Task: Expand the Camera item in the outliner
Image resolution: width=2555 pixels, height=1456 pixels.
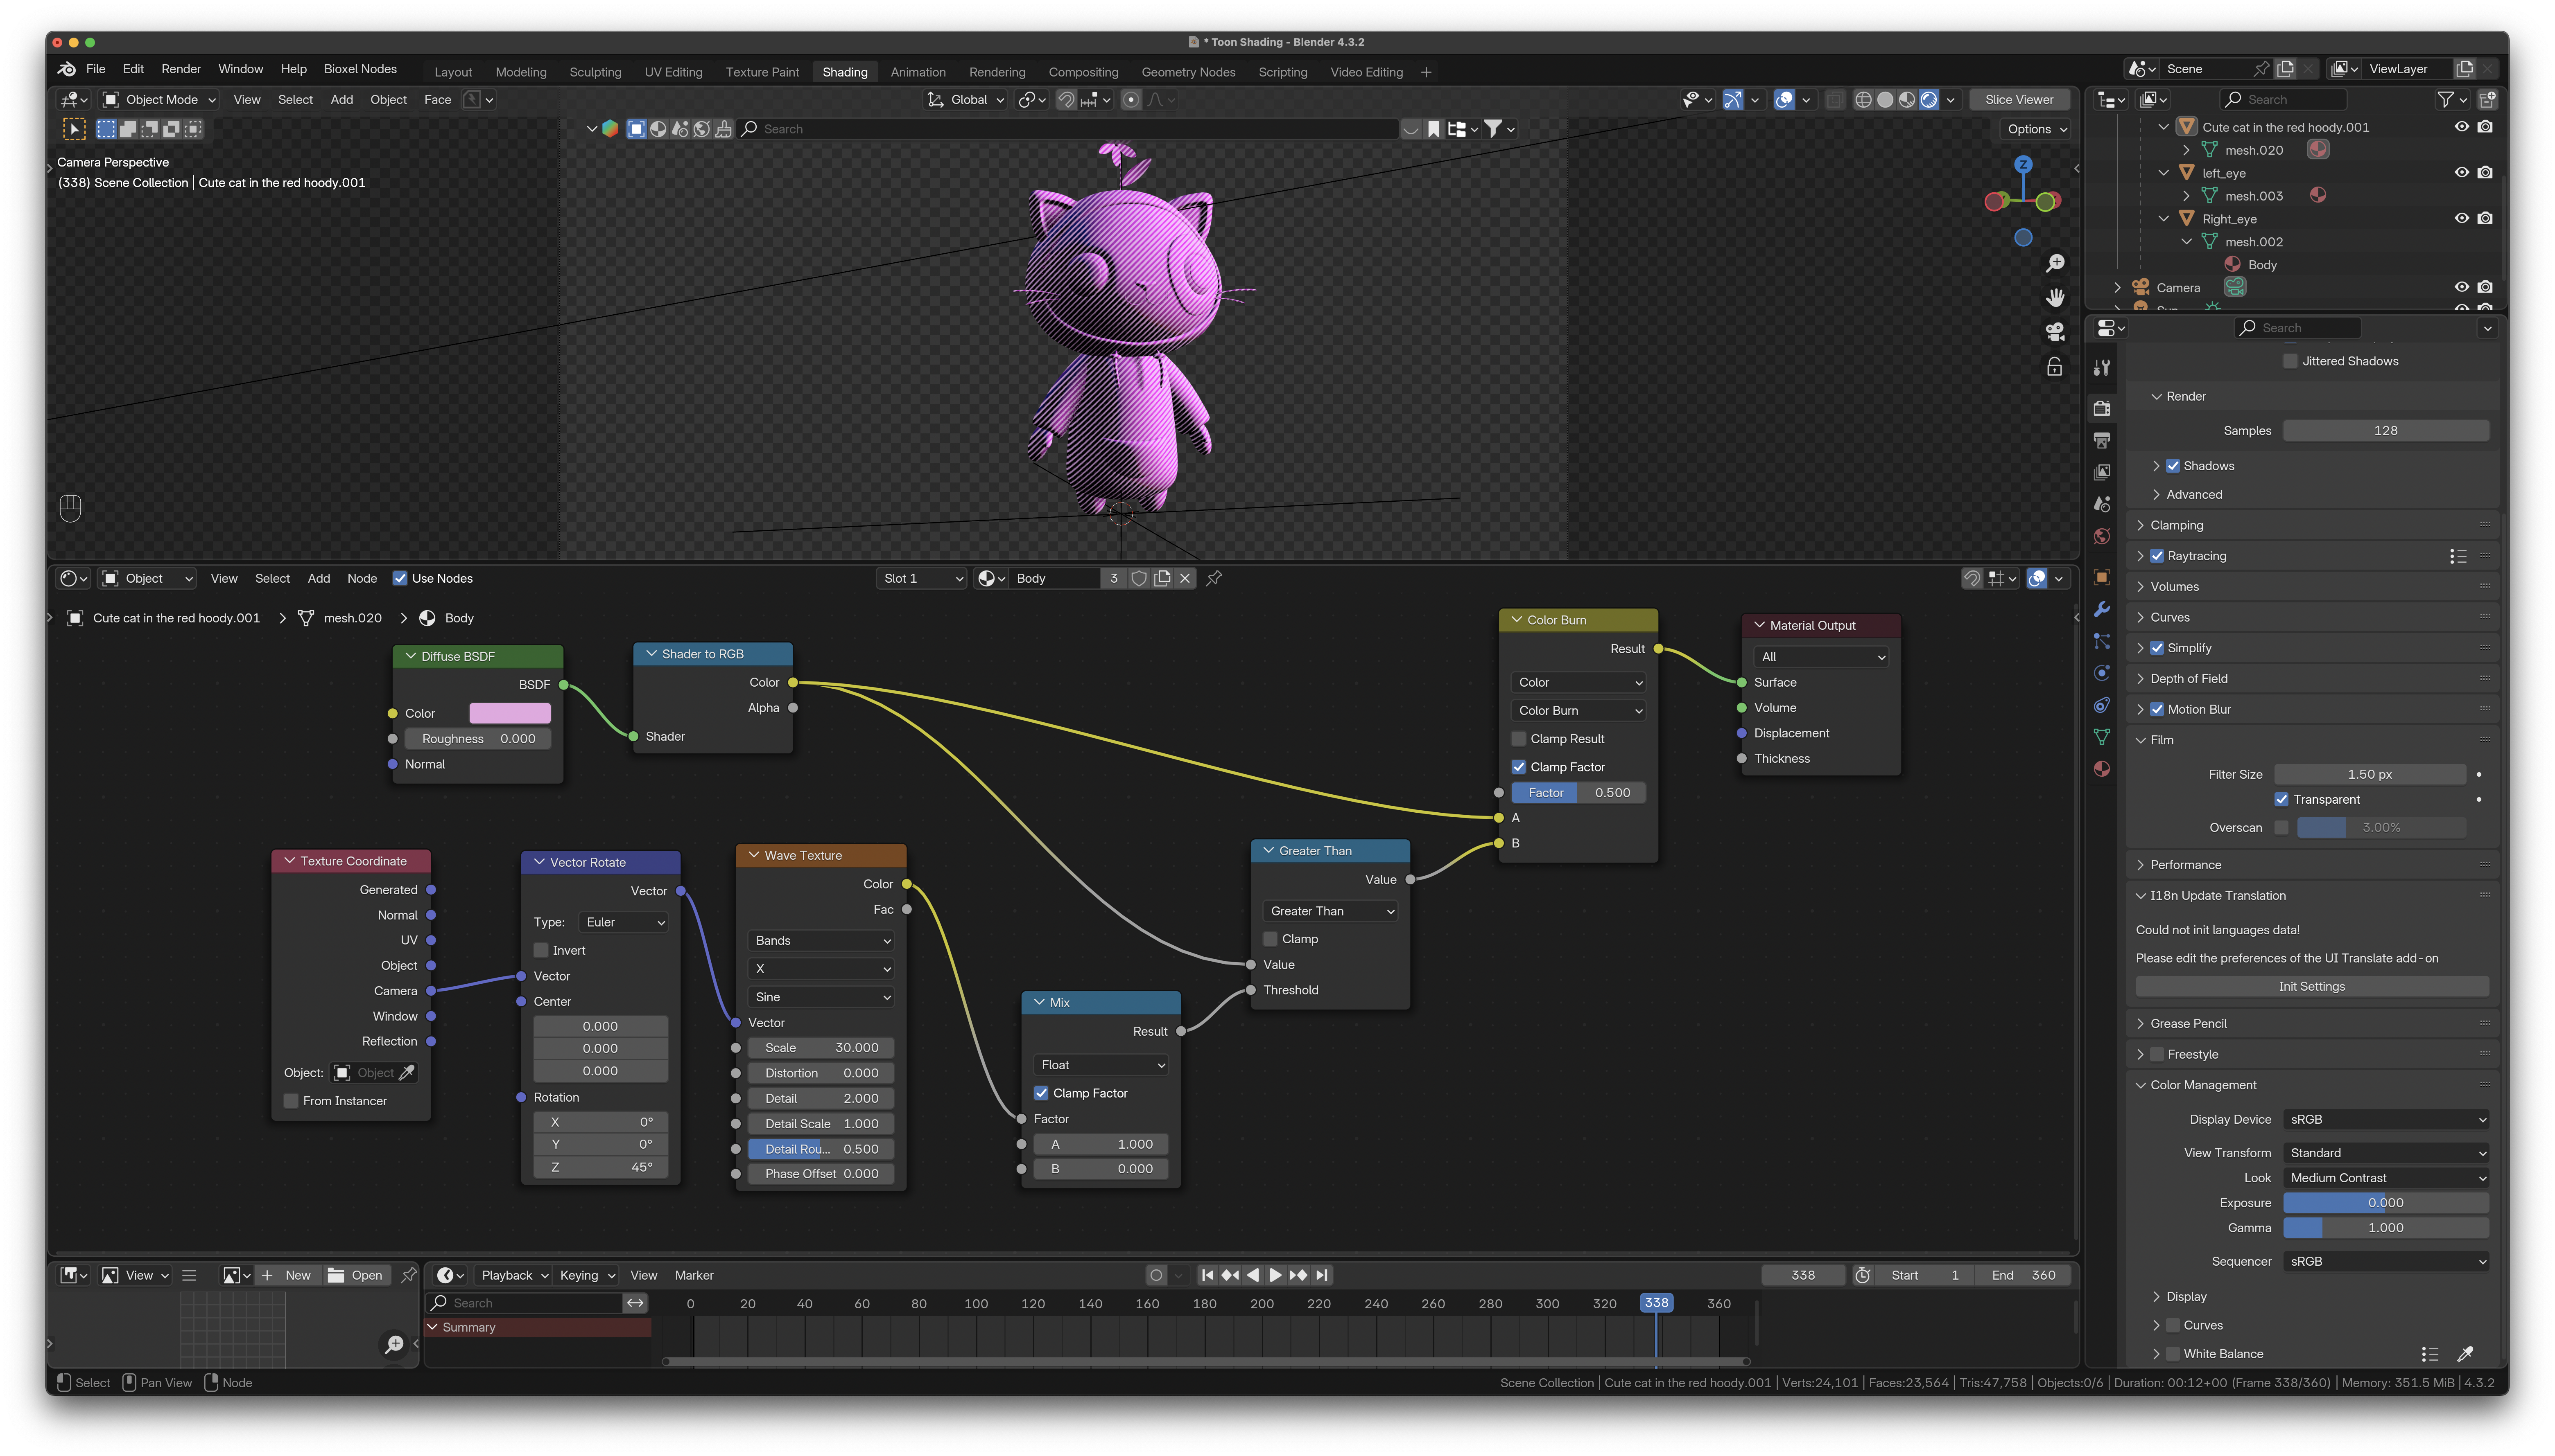Action: [2118, 288]
